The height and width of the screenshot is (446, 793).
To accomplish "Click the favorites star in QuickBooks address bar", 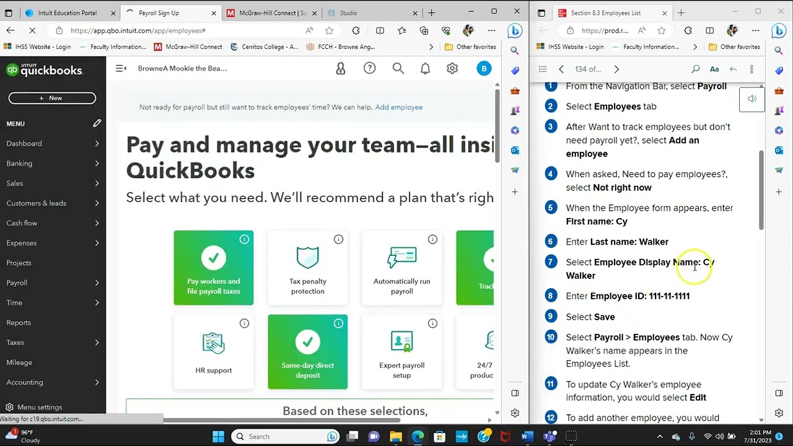I will click(329, 30).
